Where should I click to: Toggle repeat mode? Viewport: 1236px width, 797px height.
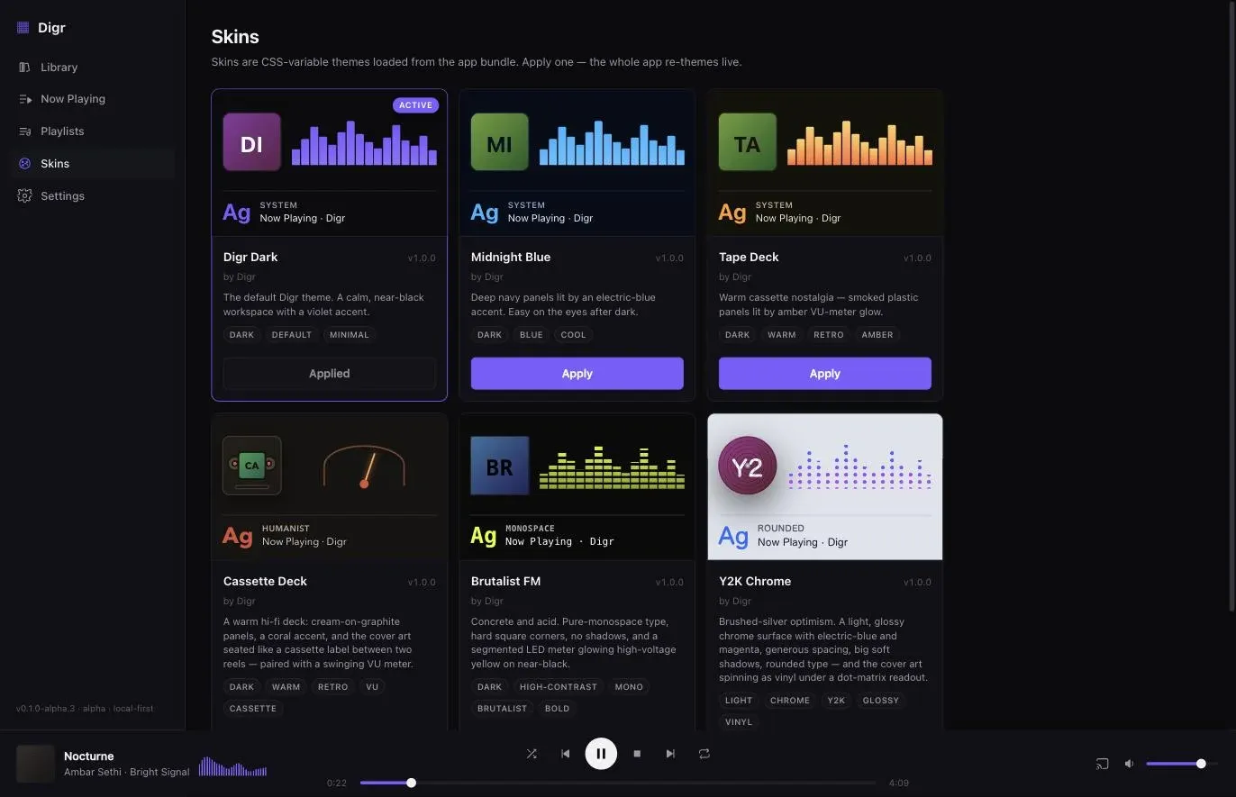pos(704,754)
